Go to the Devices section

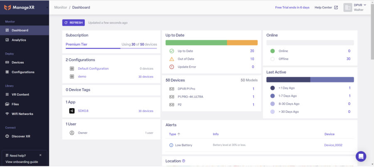click(17, 62)
